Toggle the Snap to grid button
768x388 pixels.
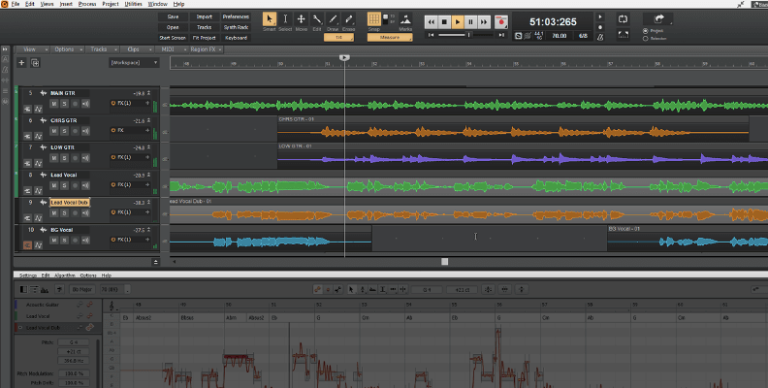[x=374, y=20]
